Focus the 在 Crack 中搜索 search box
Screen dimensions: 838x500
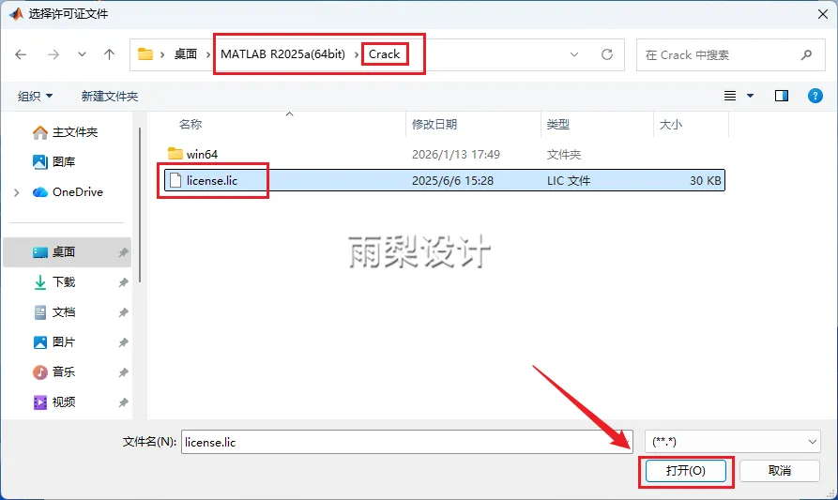tap(732, 54)
